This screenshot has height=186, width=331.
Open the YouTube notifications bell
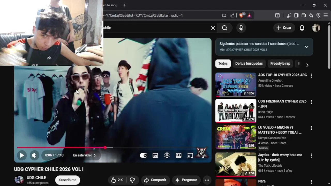coord(302,28)
